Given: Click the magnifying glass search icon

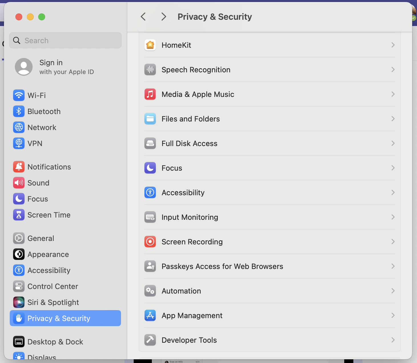Looking at the screenshot, I should 17,41.
